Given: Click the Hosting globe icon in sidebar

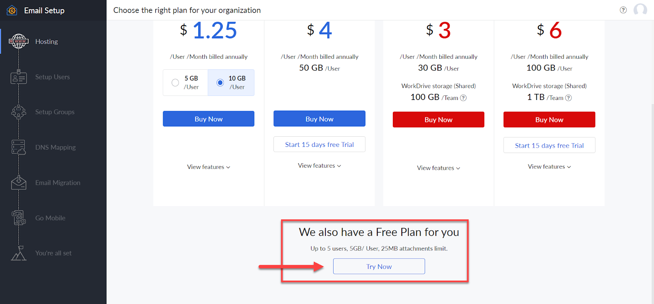Looking at the screenshot, I should [x=19, y=41].
